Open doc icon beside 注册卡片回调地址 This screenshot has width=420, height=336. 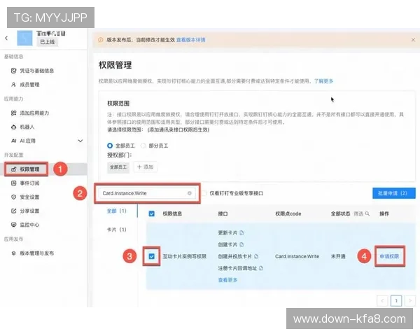(x=261, y=268)
